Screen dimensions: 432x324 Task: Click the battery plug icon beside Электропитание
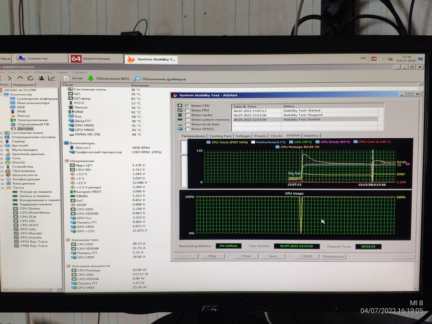(13, 120)
